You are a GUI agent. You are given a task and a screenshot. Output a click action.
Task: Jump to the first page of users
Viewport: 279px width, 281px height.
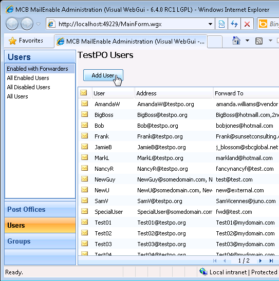pyautogui.click(x=215, y=260)
